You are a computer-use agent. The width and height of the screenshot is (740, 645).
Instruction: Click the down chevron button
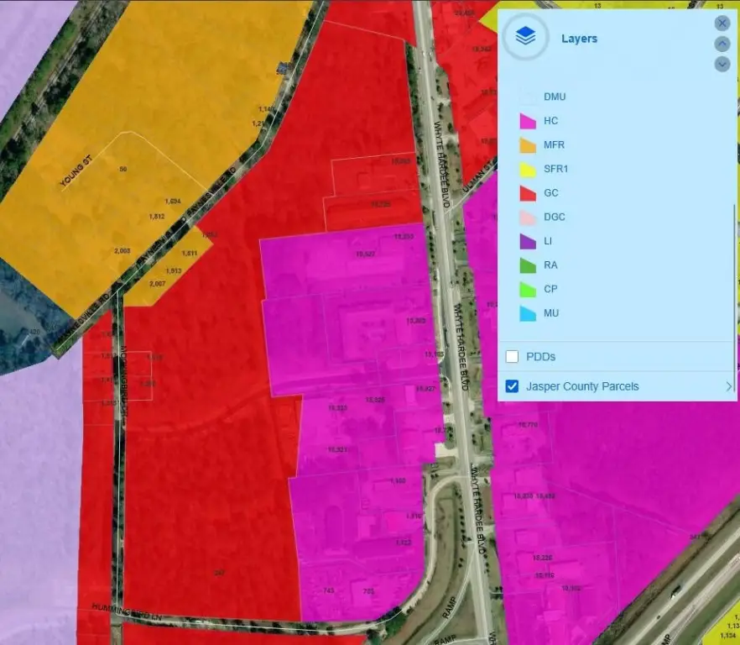722,64
